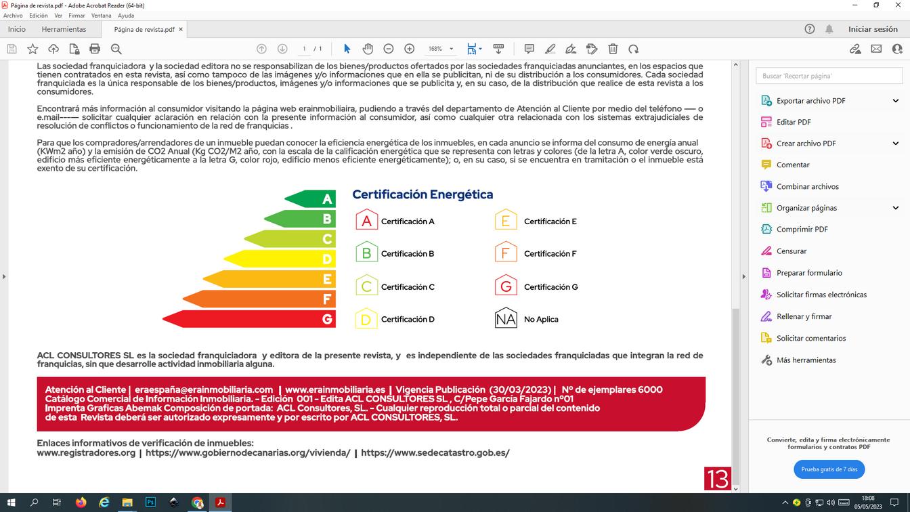Open Chrome from the taskbar
This screenshot has width=910, height=512.
coord(197,503)
